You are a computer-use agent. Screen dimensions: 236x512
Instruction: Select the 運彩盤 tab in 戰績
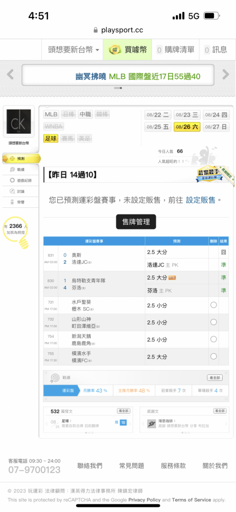pyautogui.click(x=62, y=391)
